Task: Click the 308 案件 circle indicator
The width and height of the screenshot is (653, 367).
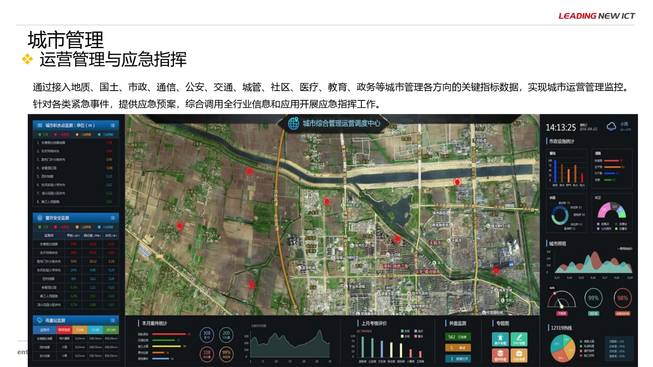Action: pyautogui.click(x=207, y=334)
